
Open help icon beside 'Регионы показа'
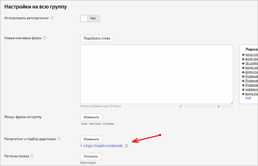pos(32,156)
